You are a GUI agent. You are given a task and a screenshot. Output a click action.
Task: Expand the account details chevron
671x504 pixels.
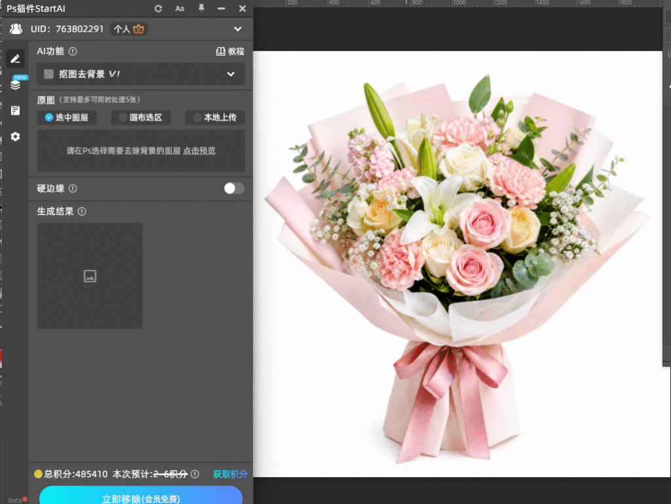(238, 29)
